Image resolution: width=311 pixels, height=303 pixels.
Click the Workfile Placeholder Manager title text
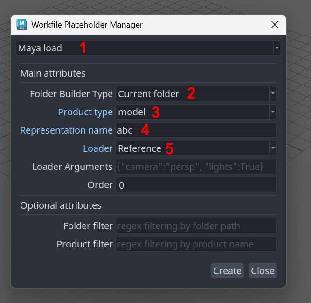(87, 25)
